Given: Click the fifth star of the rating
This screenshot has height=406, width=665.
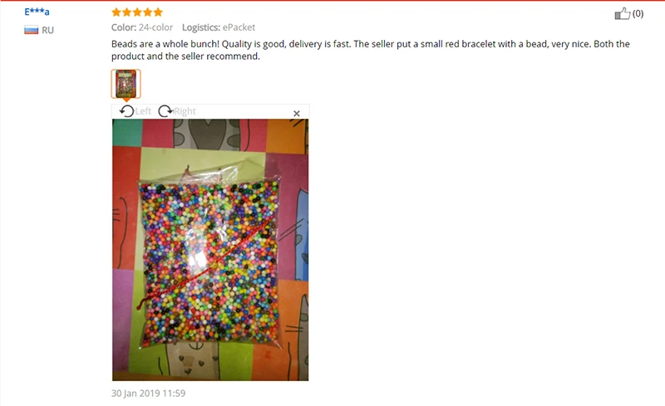Looking at the screenshot, I should coord(158,12).
